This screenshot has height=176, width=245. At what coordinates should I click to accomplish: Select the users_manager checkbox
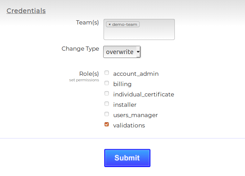click(x=107, y=114)
